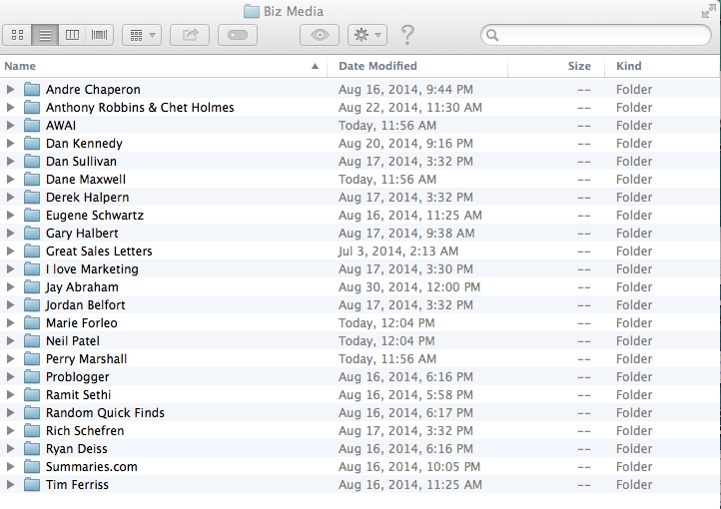Image resolution: width=721 pixels, height=509 pixels.
Task: Click the Ryan Deiss folder icon
Action: tap(32, 448)
